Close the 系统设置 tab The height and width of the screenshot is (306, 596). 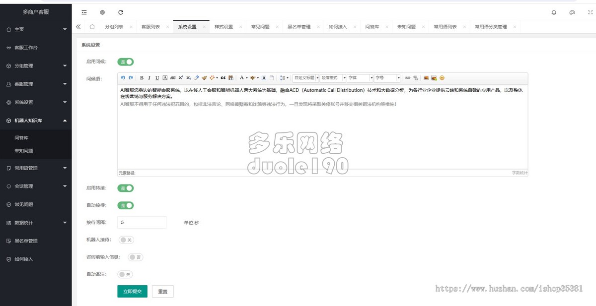pyautogui.click(x=204, y=27)
